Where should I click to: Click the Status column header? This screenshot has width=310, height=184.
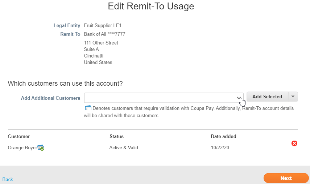tap(116, 136)
